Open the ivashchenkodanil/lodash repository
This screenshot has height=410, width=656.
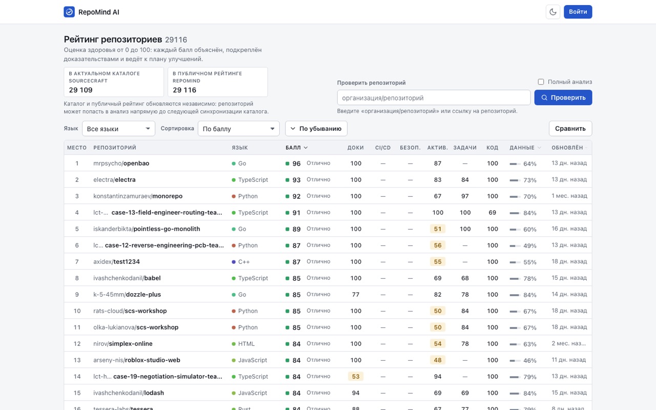point(129,393)
